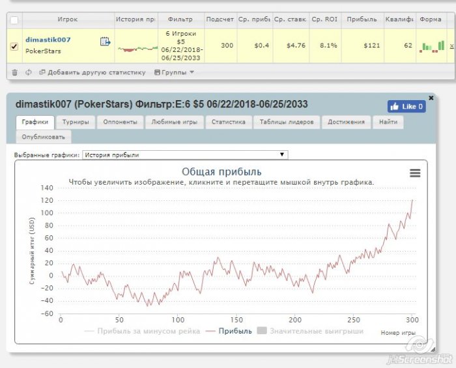This screenshot has height=368, width=456.
Task: Sort by the Ср. ROI column header
Action: click(x=324, y=20)
